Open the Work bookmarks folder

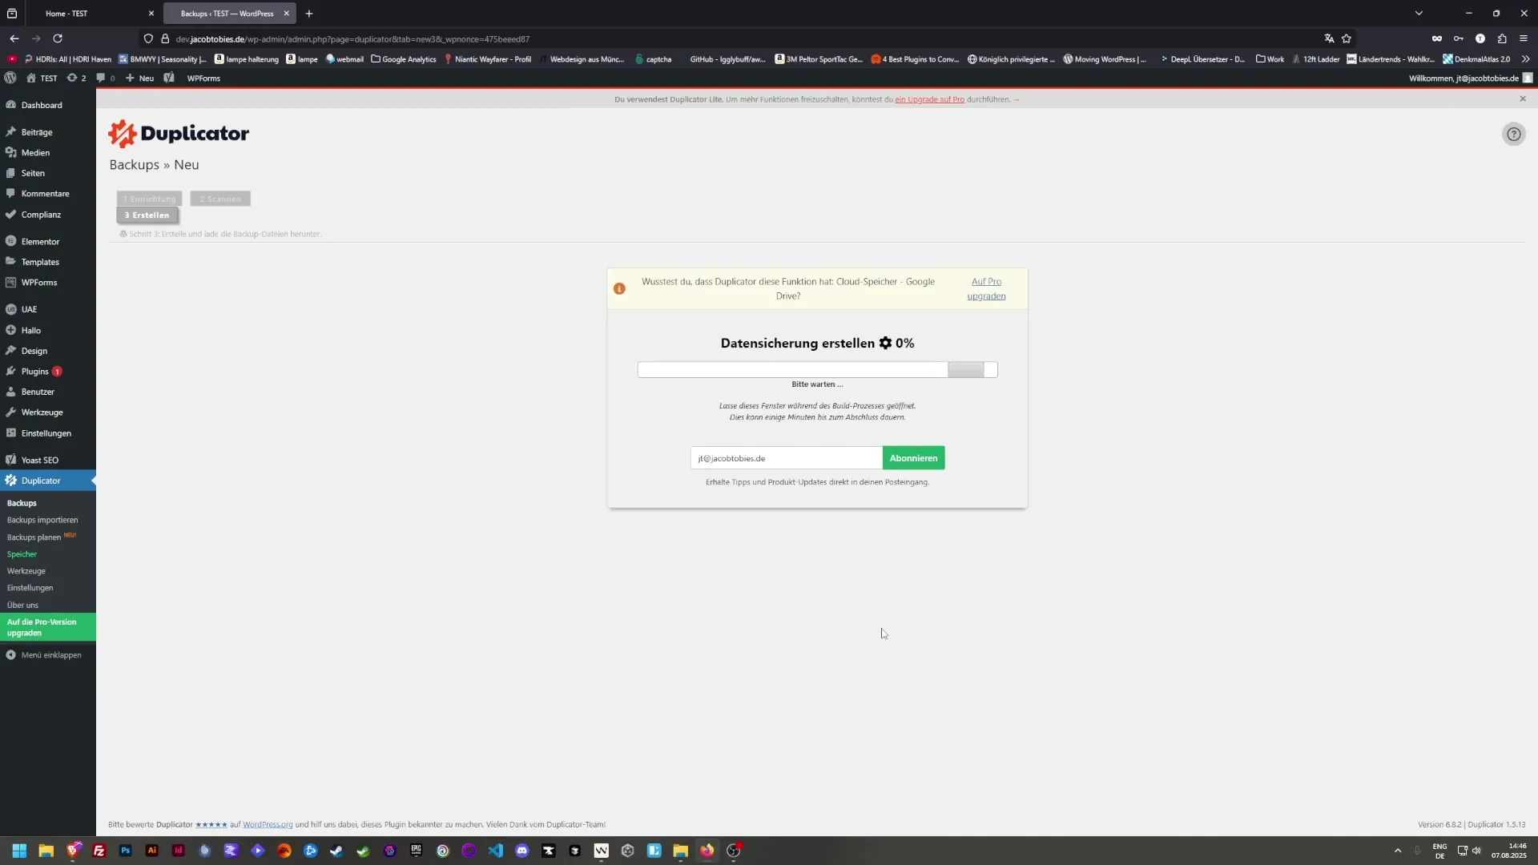coord(1270,58)
